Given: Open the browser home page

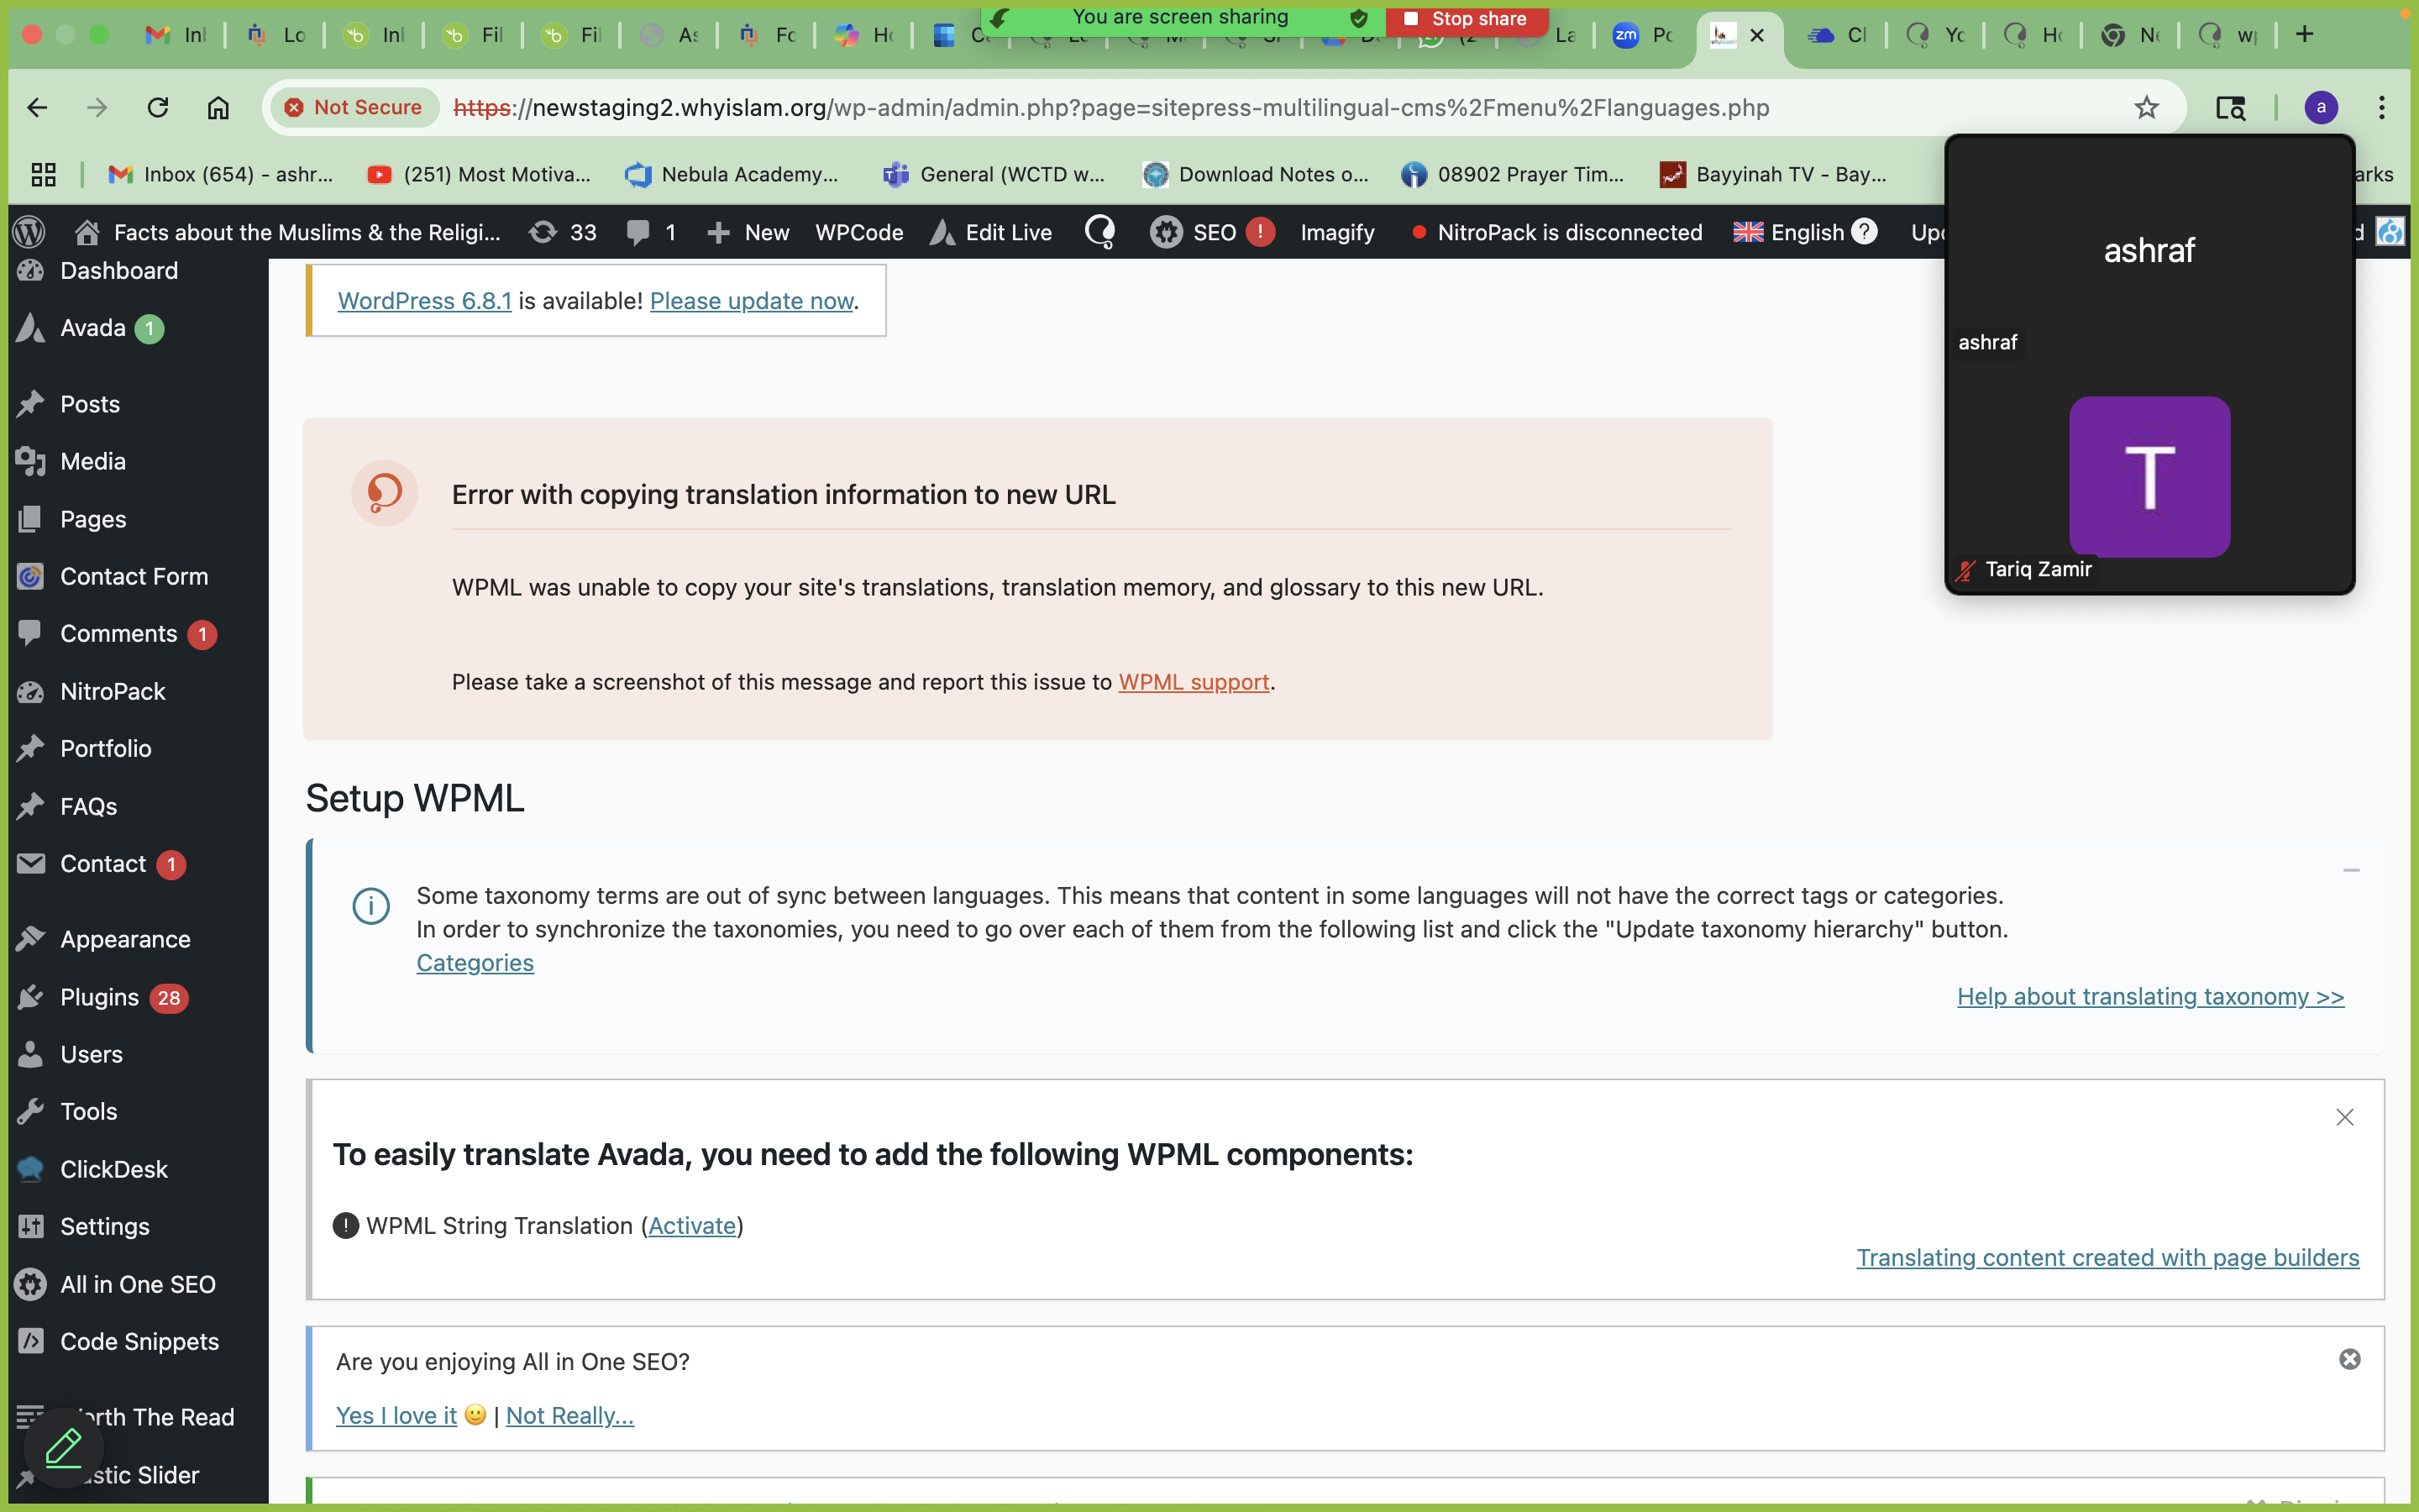Looking at the screenshot, I should pyautogui.click(x=218, y=107).
